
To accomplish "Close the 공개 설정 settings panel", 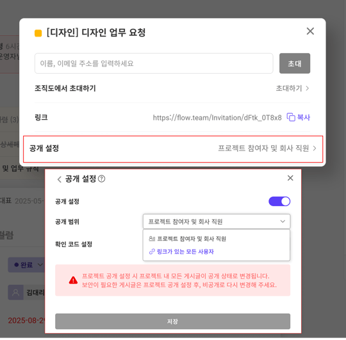I will [290, 178].
